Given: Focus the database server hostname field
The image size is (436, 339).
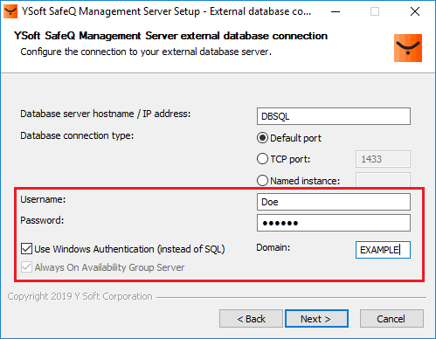Looking at the screenshot, I should [334, 116].
